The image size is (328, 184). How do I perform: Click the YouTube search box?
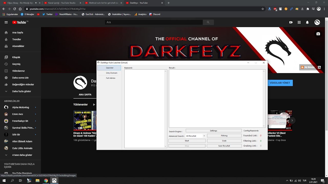tap(154, 22)
